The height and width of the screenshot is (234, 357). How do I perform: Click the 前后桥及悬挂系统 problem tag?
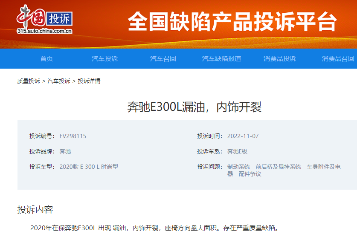coord(278,167)
